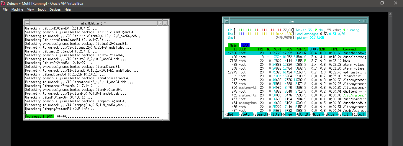Sort by VIRT column header
The width and height of the screenshot is (403, 146).
point(278,49)
